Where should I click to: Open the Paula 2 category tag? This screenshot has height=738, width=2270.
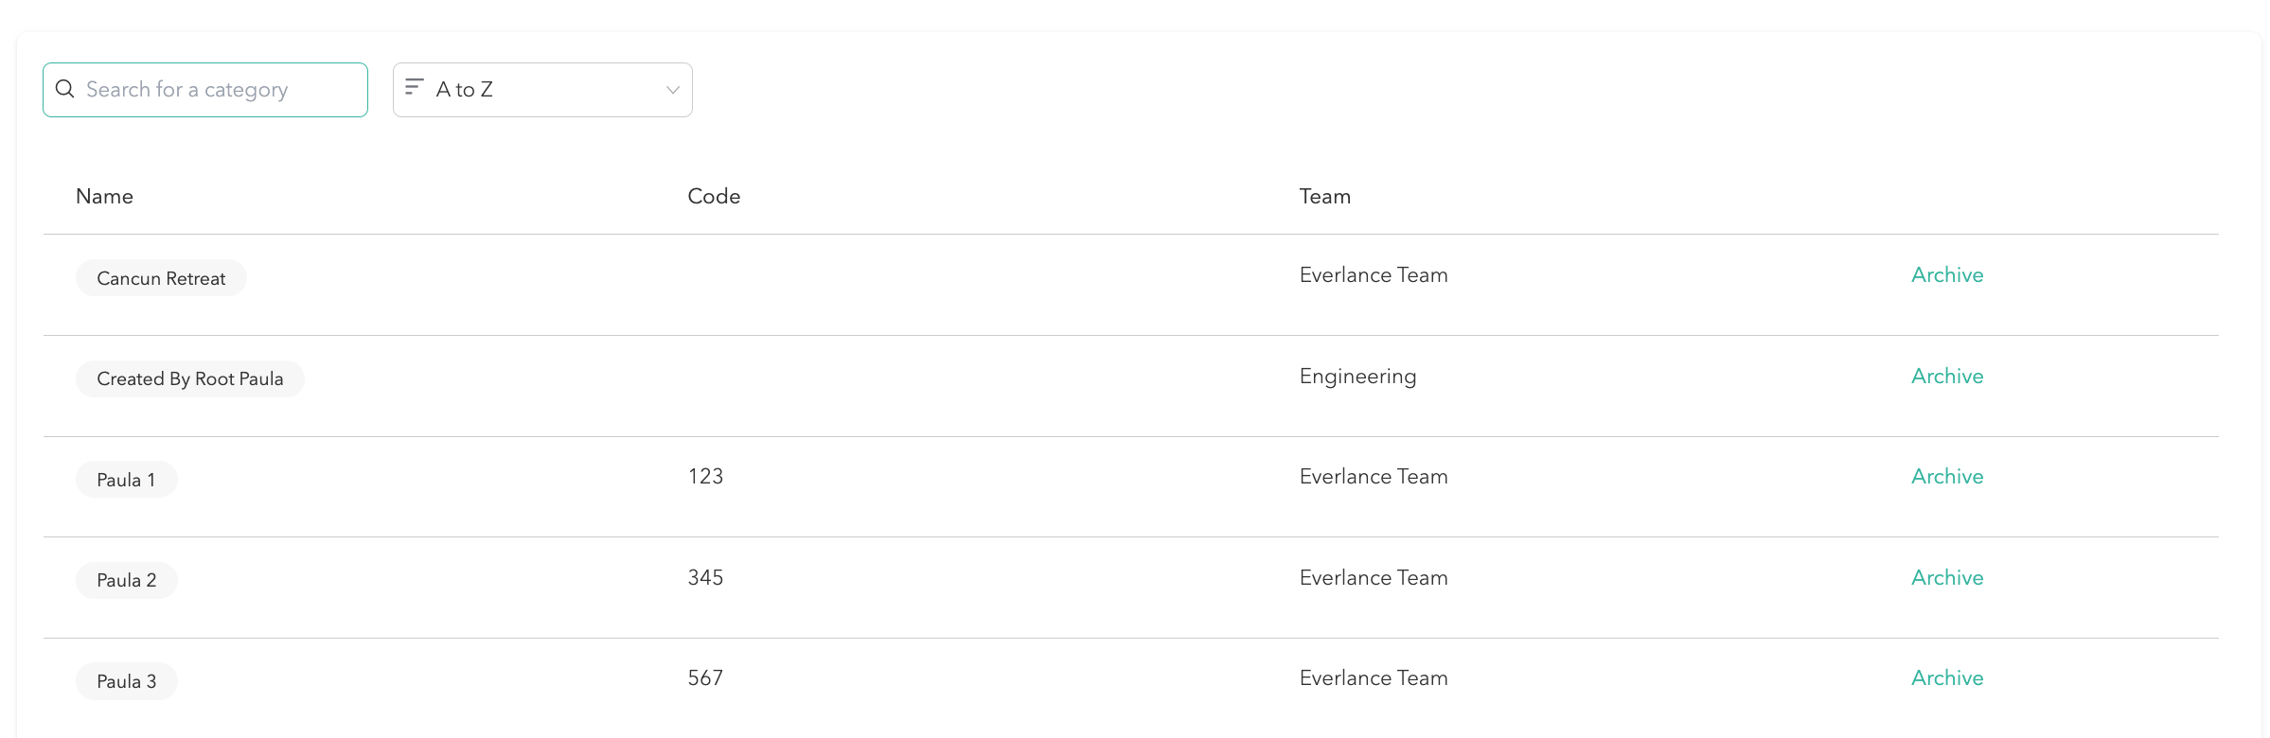tap(126, 581)
